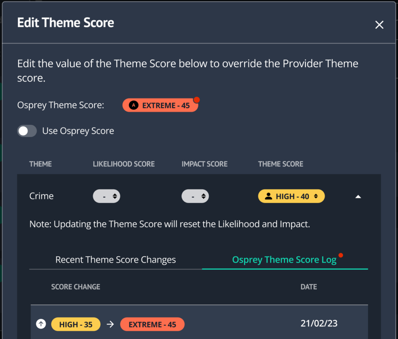
Task: Open the Crime impact score dropdown
Action: [195, 196]
